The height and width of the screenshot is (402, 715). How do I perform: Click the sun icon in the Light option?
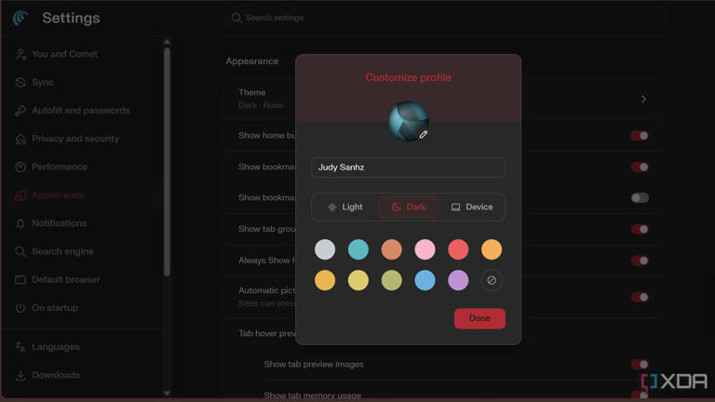click(x=332, y=208)
